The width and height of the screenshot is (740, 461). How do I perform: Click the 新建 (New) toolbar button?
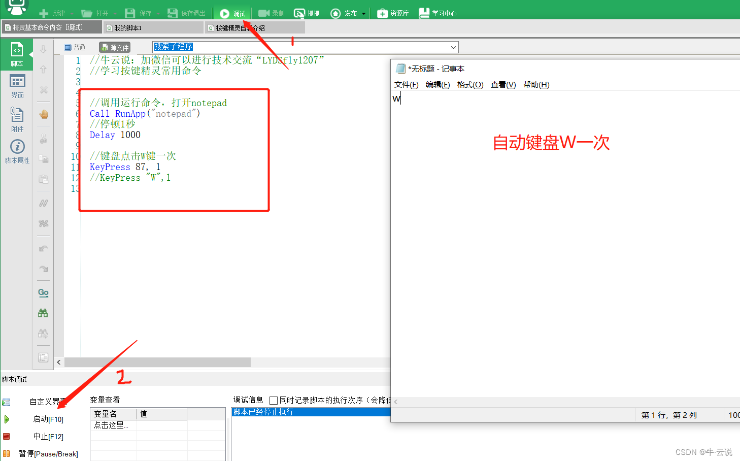click(x=52, y=13)
